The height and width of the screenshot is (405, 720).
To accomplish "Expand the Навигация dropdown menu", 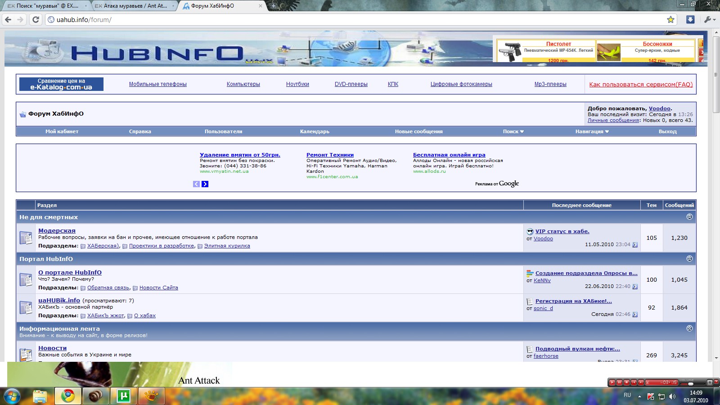I will click(x=592, y=131).
